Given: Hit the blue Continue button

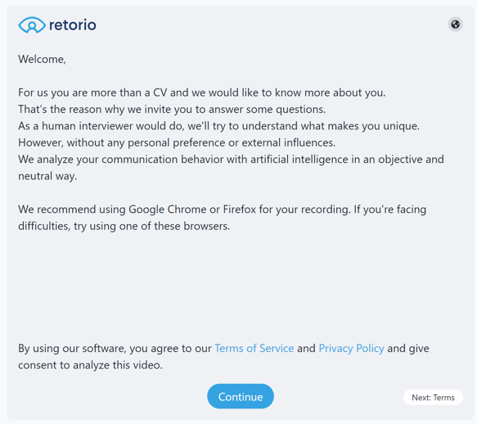Looking at the screenshot, I should pyautogui.click(x=241, y=396).
